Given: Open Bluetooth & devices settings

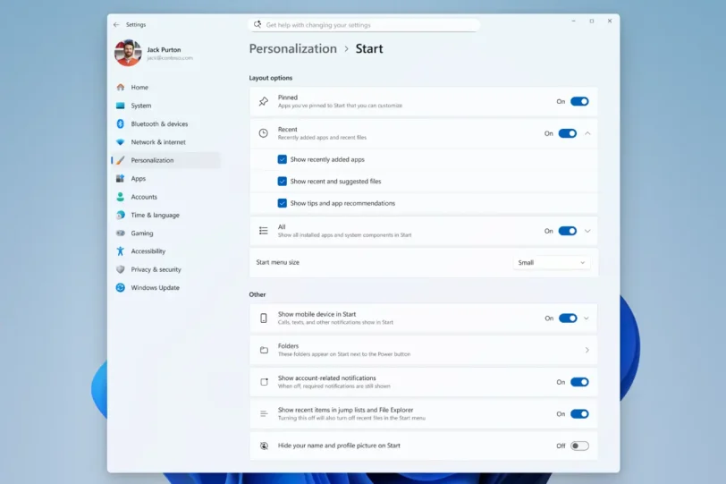Looking at the screenshot, I should 165,123.
